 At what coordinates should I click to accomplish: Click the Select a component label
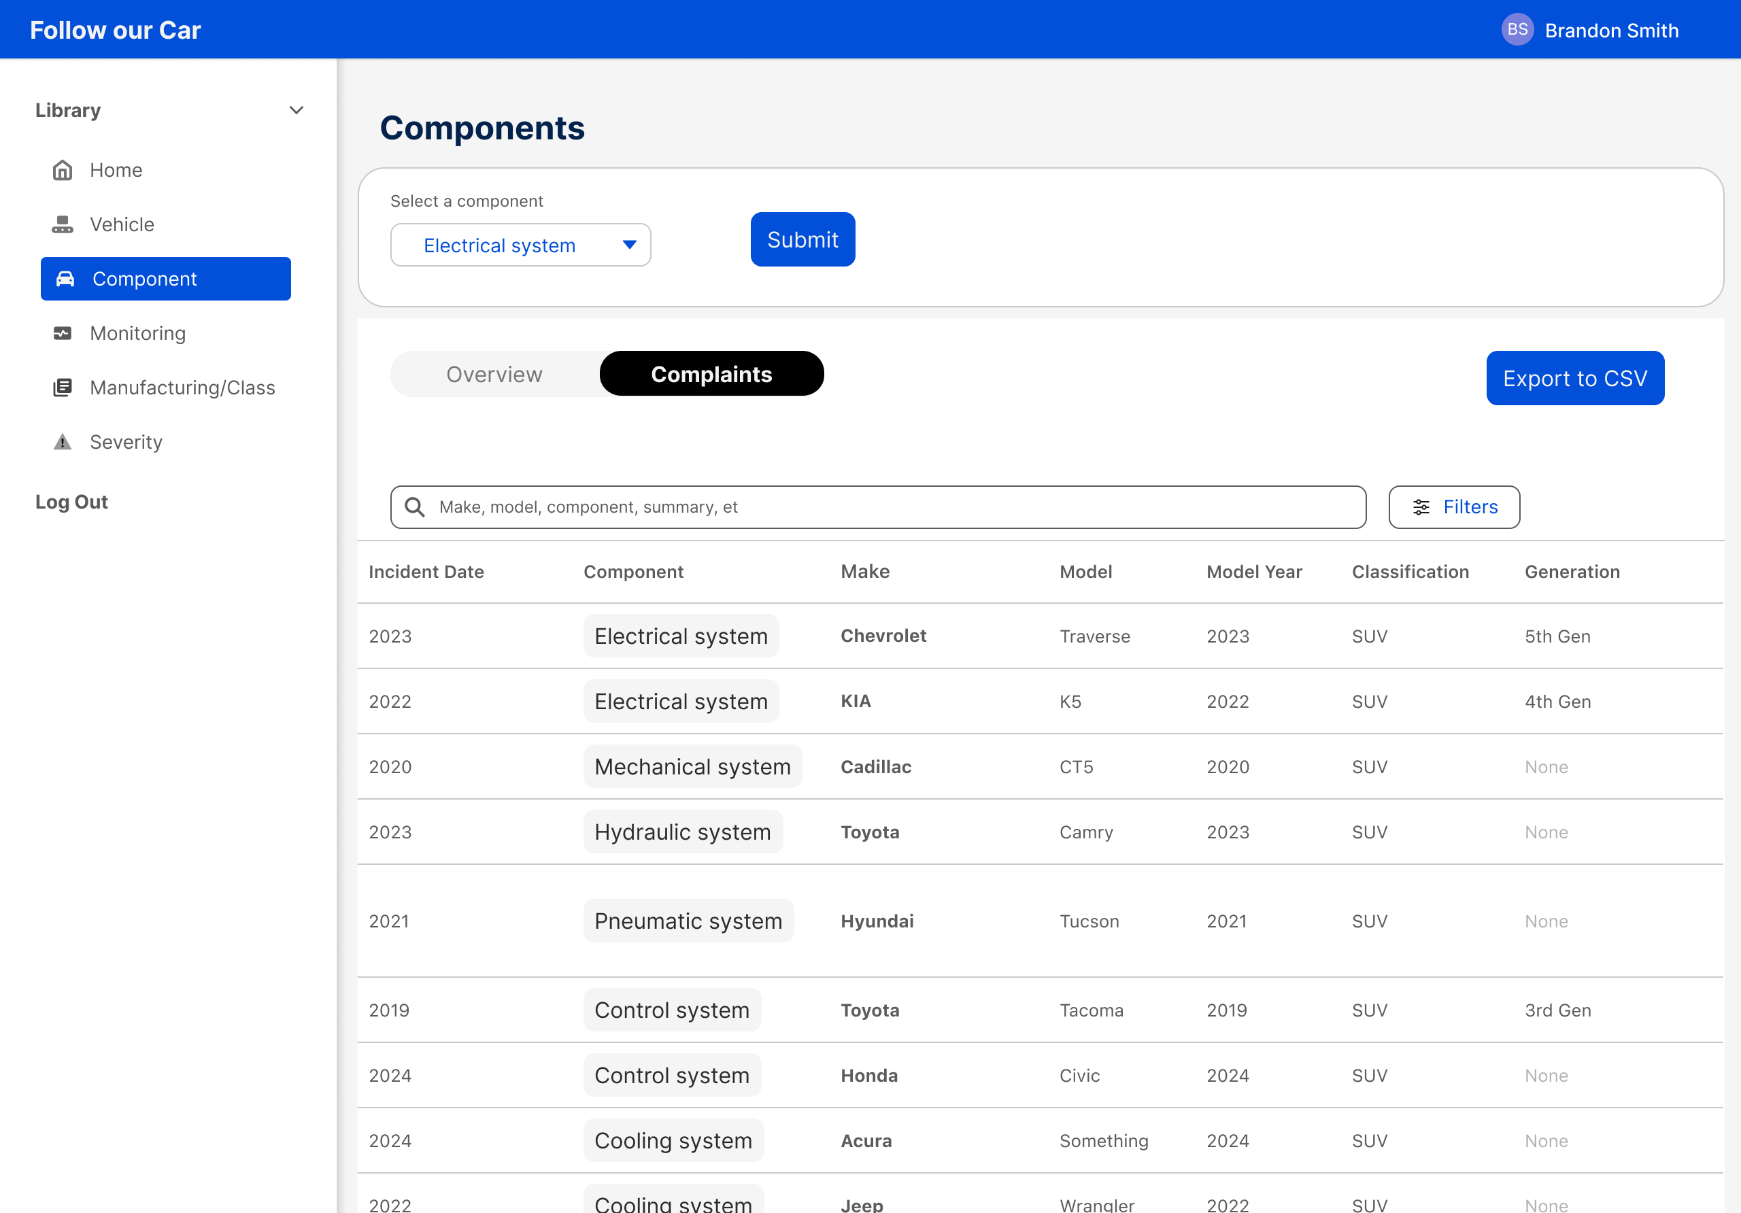(467, 201)
